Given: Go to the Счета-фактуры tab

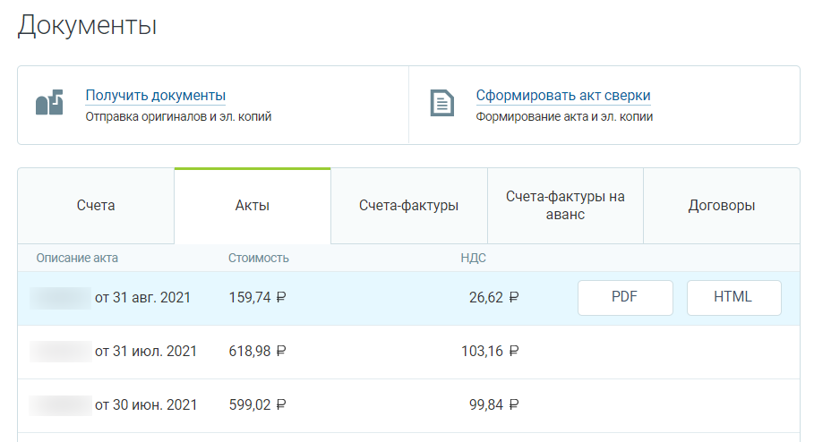Looking at the screenshot, I should pyautogui.click(x=408, y=206).
